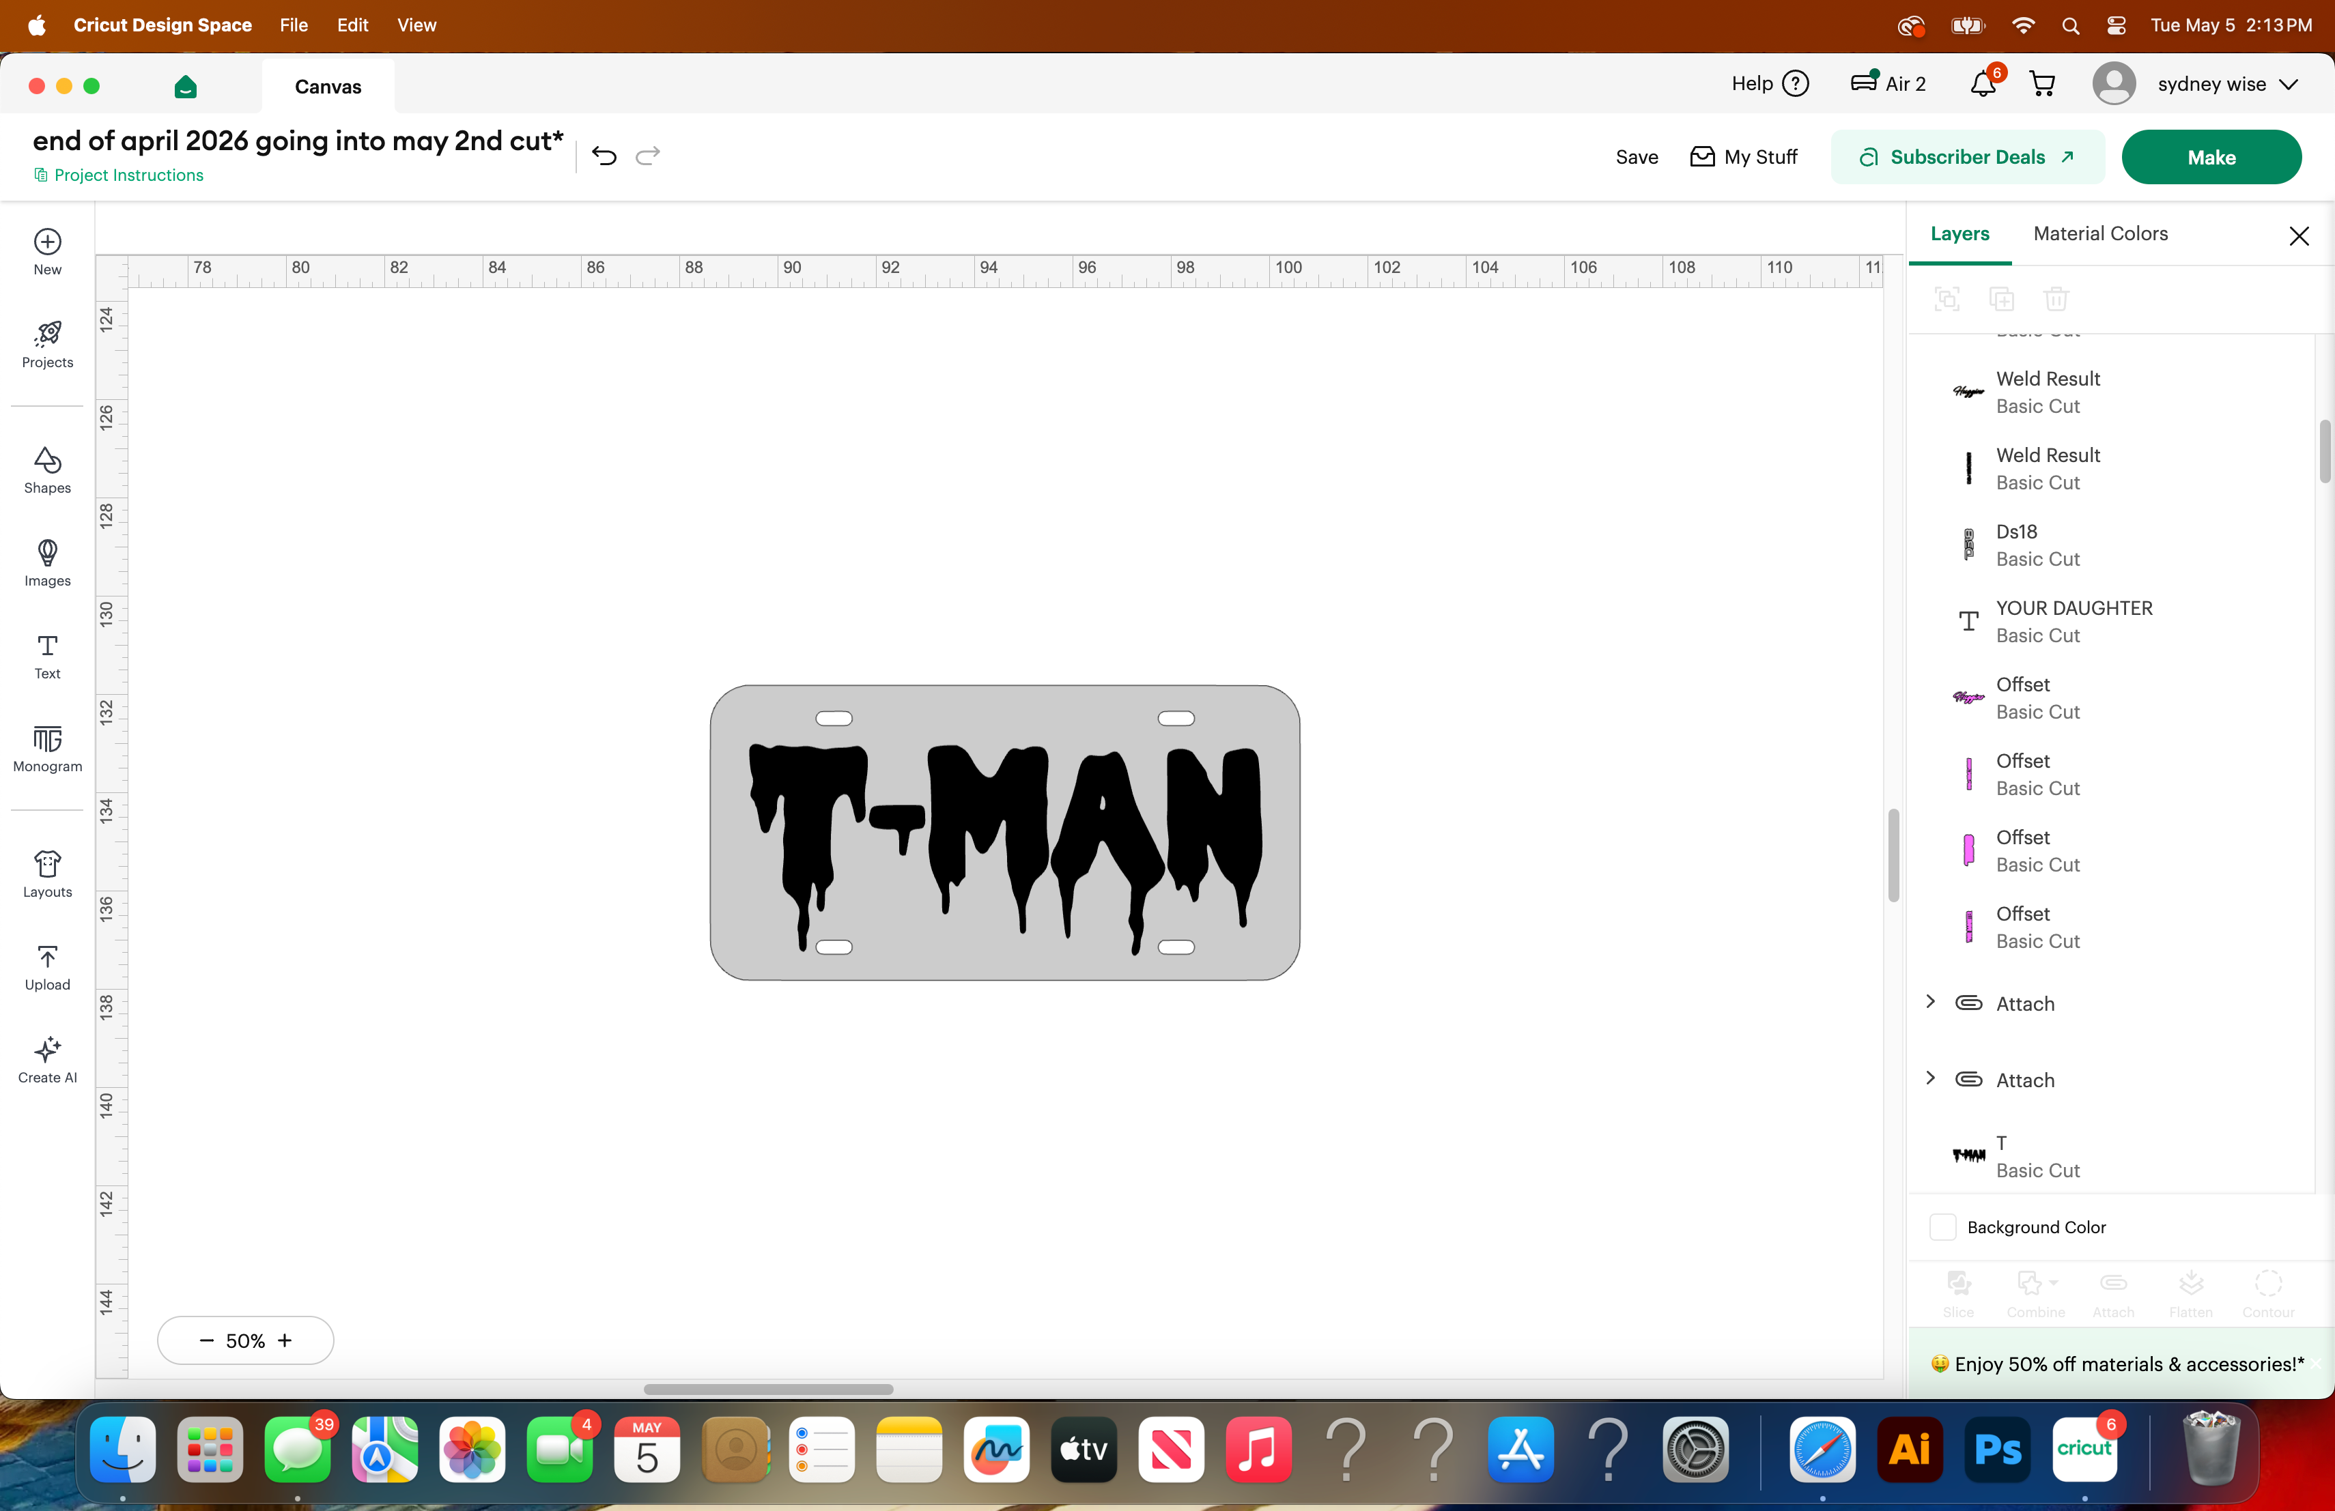Close the Layers panel
The image size is (2335, 1511).
coord(2299,235)
